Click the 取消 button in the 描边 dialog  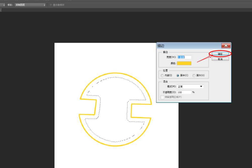220,59
